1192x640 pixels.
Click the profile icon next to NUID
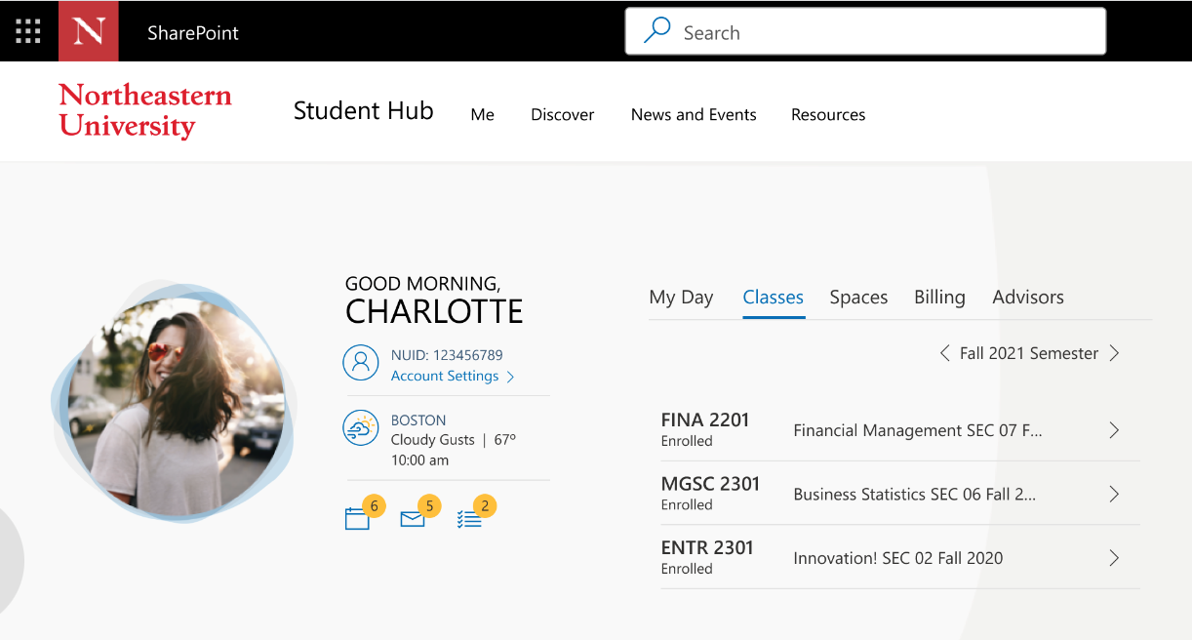tap(361, 362)
